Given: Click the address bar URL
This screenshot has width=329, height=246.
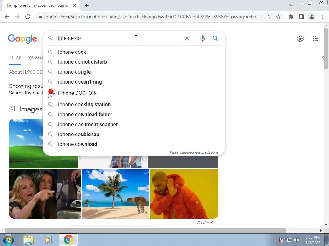Looking at the screenshot, I should 153,17.
